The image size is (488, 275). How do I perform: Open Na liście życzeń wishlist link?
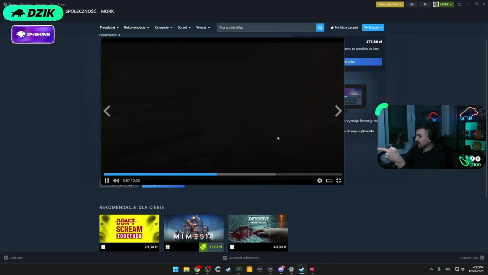[x=344, y=27]
